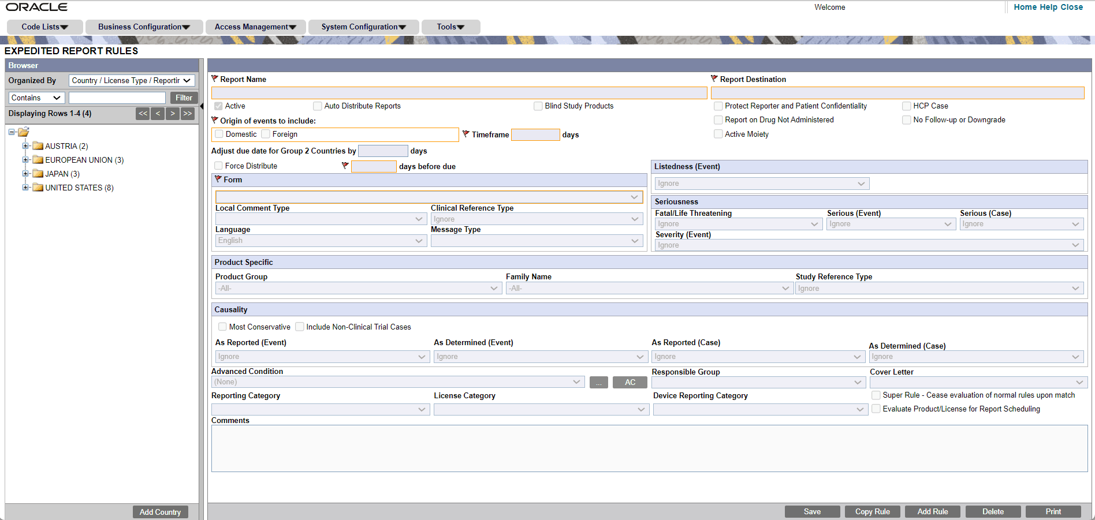Open the Organized By dropdown
This screenshot has width=1095, height=520.
[x=131, y=80]
